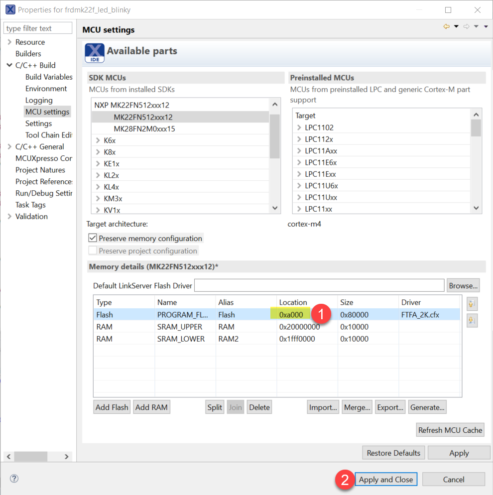Click Refresh MCU Cache button
This screenshot has width=493, height=495.
(x=450, y=430)
